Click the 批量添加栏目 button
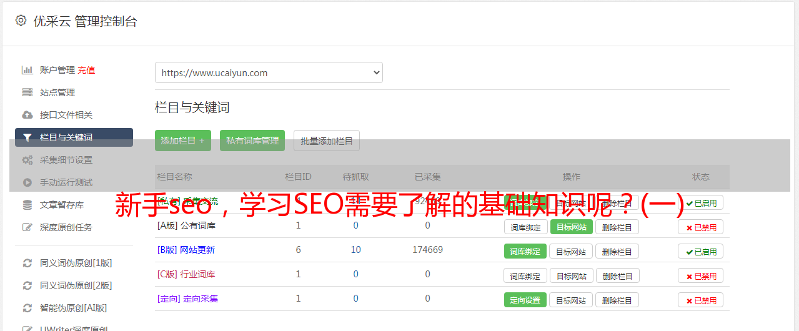The width and height of the screenshot is (799, 331). pyautogui.click(x=327, y=141)
